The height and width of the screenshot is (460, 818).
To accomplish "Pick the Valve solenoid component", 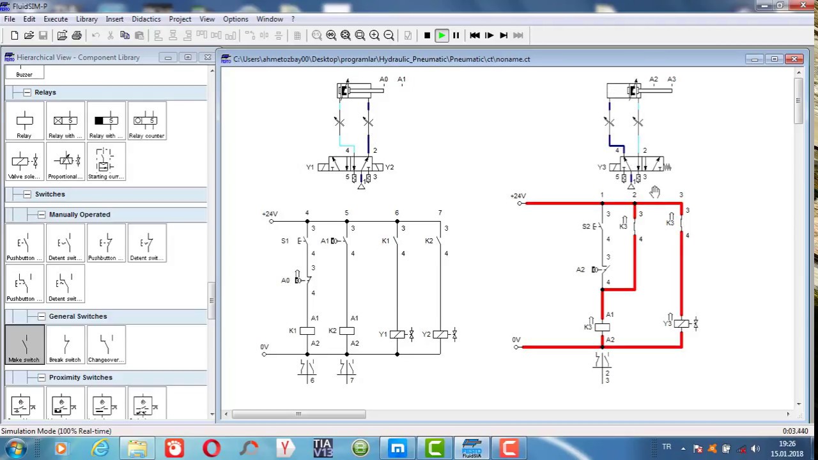I will [24, 162].
